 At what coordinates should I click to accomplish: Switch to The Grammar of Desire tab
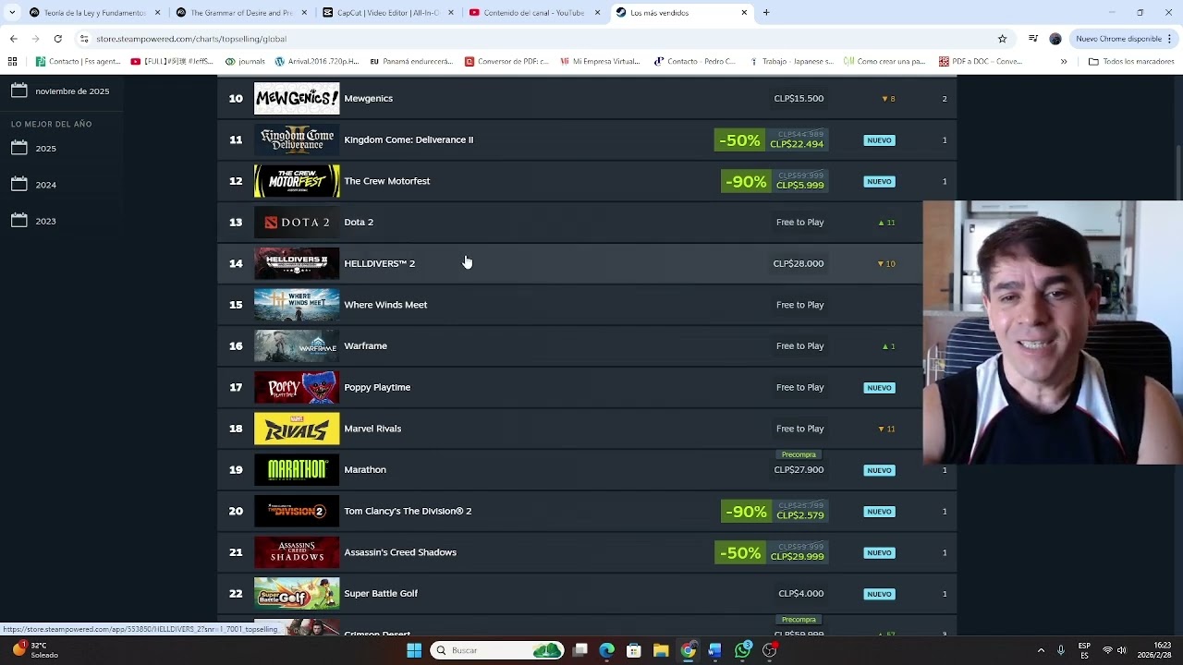[x=240, y=13]
